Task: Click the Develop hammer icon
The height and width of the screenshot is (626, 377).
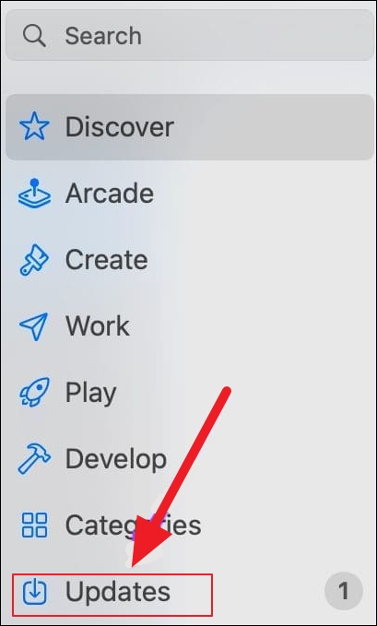Action: pos(34,459)
